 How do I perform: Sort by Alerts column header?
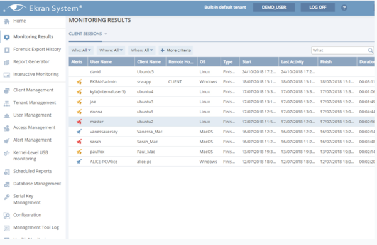[x=78, y=62]
